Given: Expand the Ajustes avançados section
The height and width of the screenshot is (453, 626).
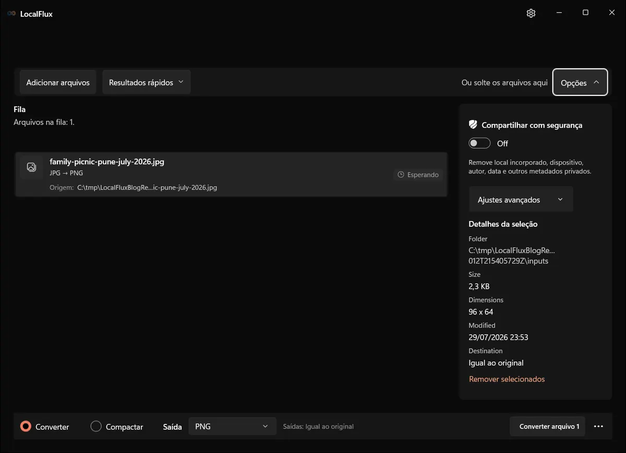Looking at the screenshot, I should coord(521,200).
